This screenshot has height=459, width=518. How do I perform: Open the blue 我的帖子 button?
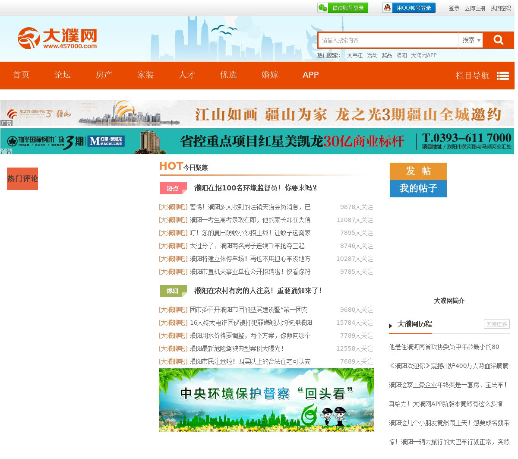[418, 188]
